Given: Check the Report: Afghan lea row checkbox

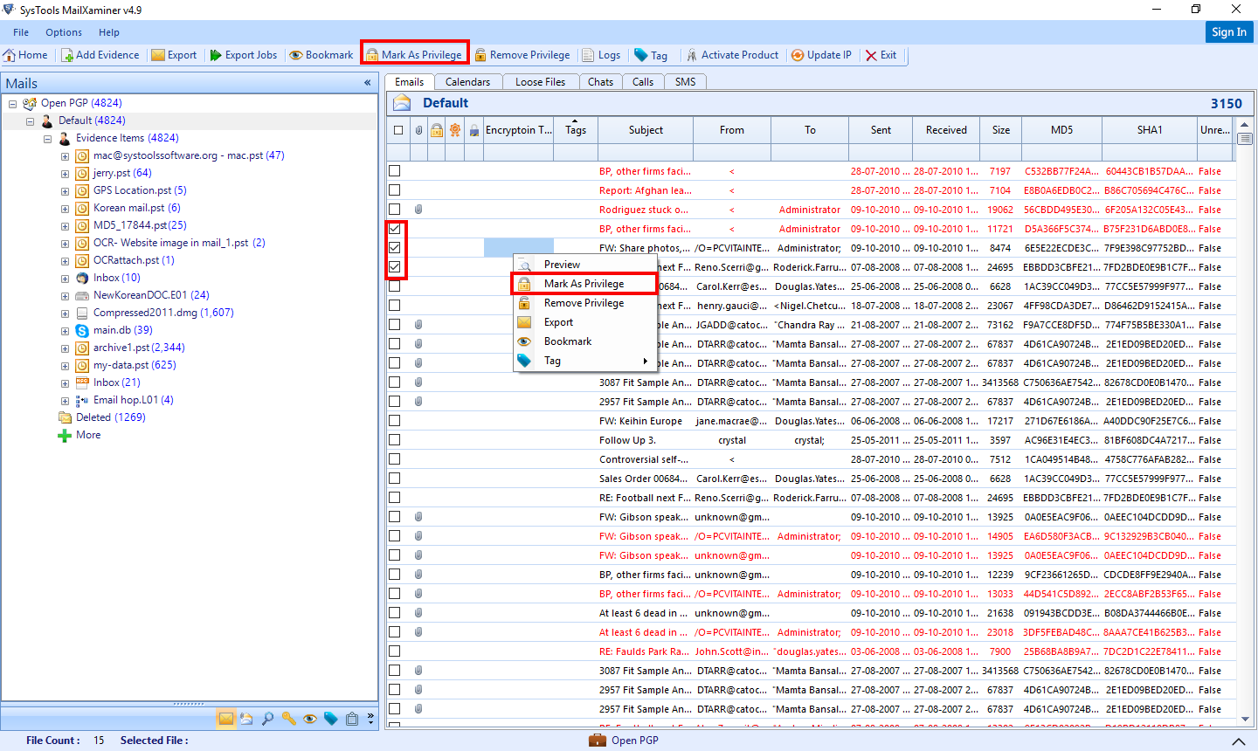Looking at the screenshot, I should (x=395, y=190).
